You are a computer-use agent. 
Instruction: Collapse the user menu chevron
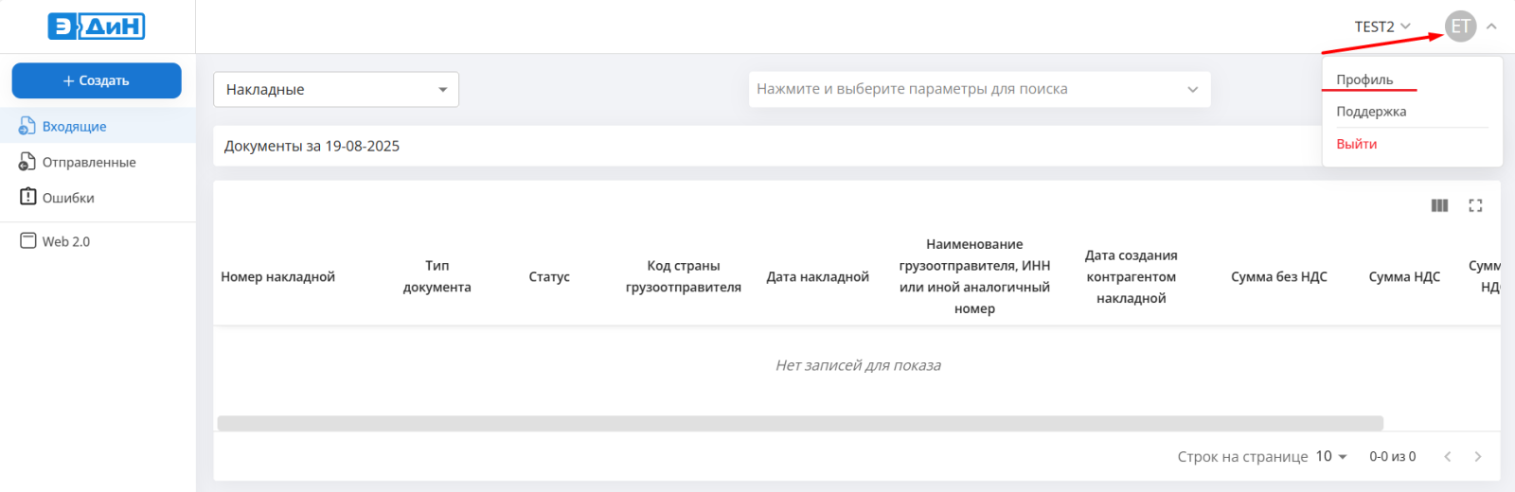click(x=1491, y=26)
